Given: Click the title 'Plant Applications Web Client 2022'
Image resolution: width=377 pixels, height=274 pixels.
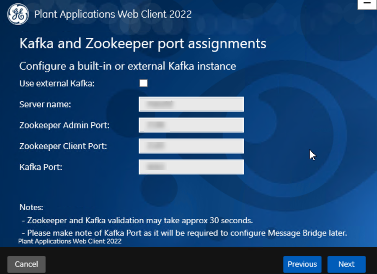Looking at the screenshot, I should pos(113,14).
